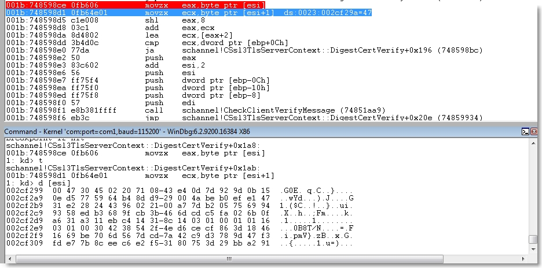Click the Command - Kernel window title bar
Image resolution: width=542 pixels, height=268 pixels.
click(x=232, y=132)
